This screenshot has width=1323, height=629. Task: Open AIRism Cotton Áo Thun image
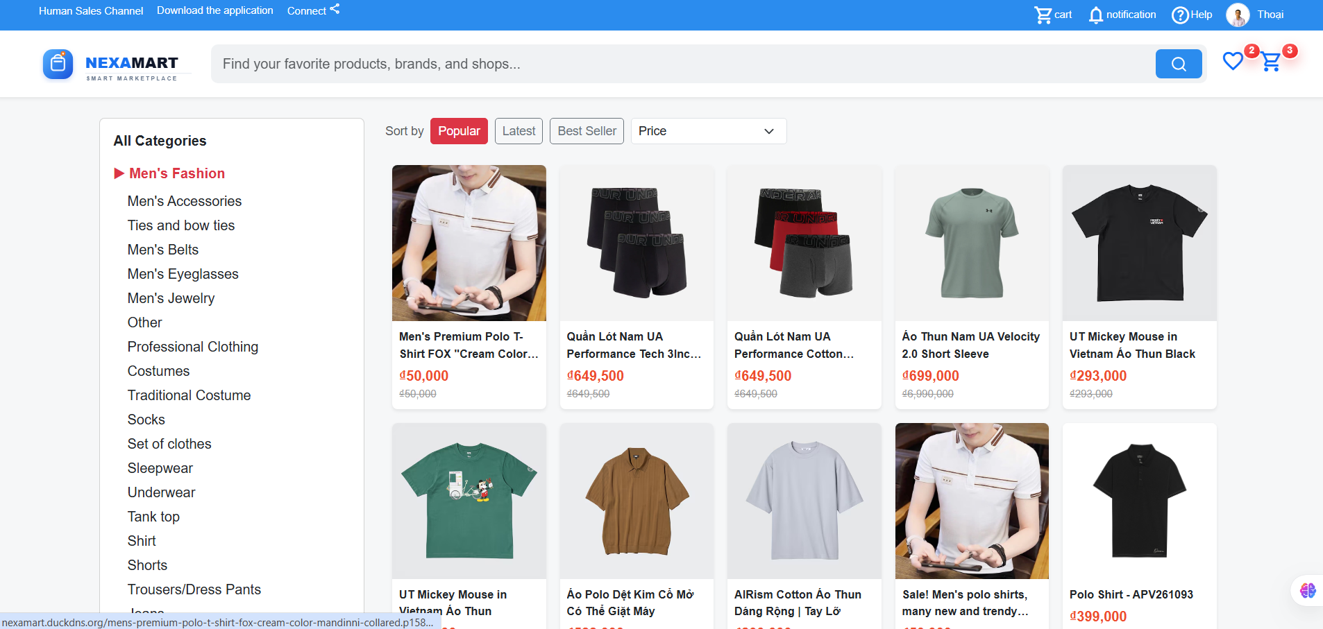[x=804, y=501]
